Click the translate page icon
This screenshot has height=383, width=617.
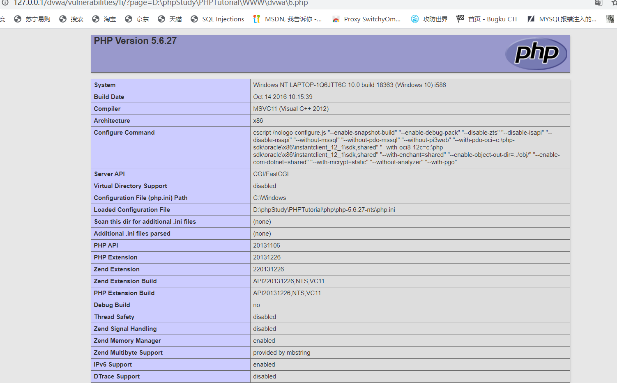click(599, 3)
